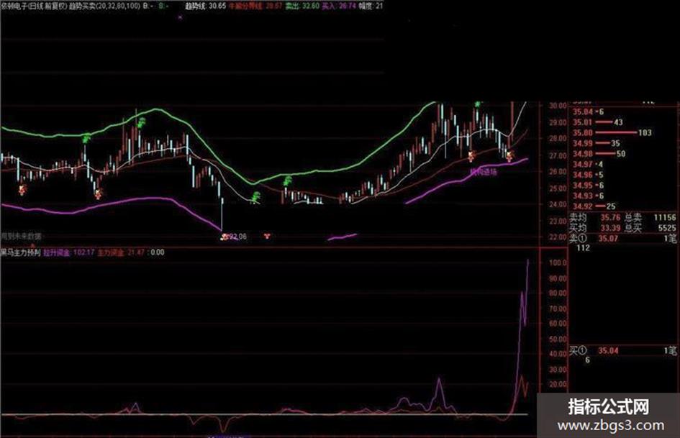The width and height of the screenshot is (680, 438).
Task: Select the 34.93 order book row
Action: (x=588, y=196)
